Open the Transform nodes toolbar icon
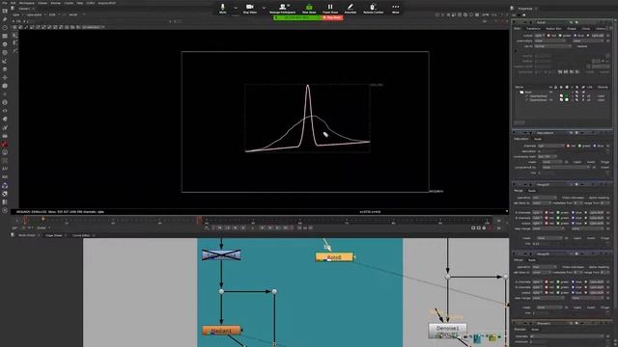This screenshot has height=347, width=618. (x=5, y=77)
